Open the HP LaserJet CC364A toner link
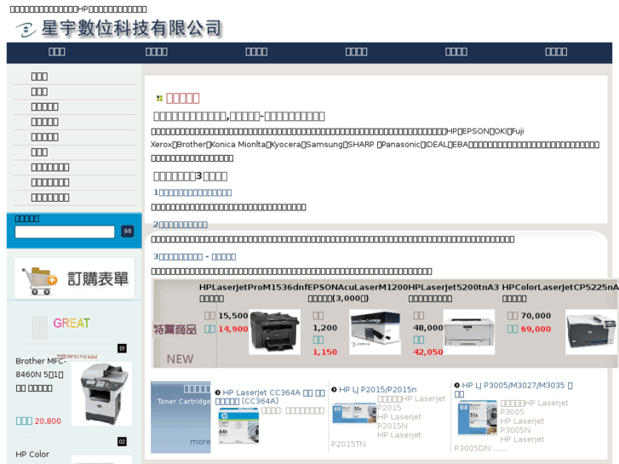This screenshot has height=464, width=619. (x=270, y=397)
